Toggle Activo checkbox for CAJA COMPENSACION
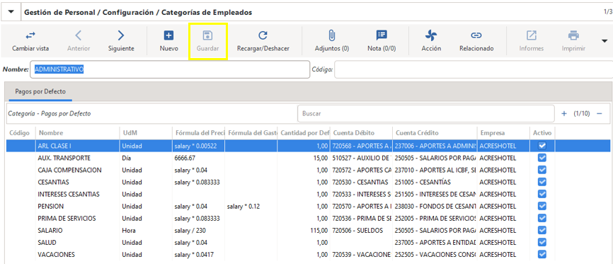613x264 pixels. 542,170
